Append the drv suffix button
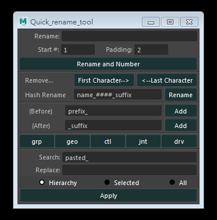The height and width of the screenshot is (220, 217). (179, 141)
